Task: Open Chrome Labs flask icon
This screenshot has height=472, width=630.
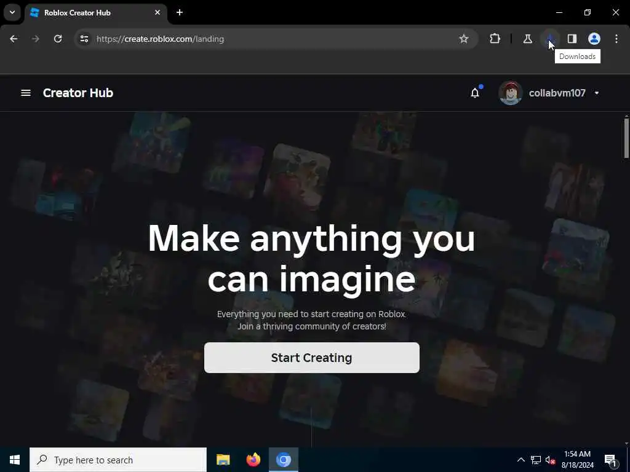Action: point(527,39)
